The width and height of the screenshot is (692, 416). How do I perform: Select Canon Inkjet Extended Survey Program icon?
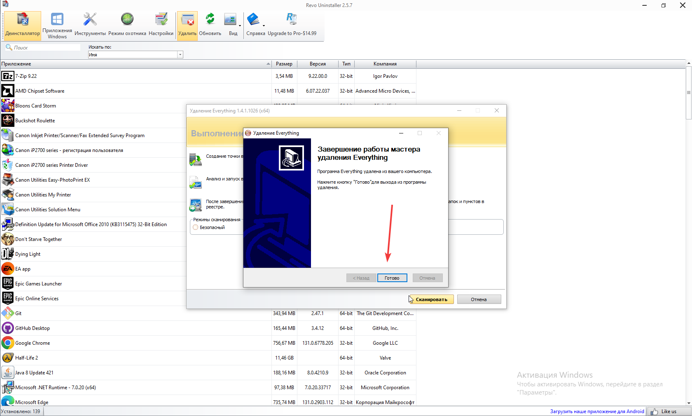point(8,136)
